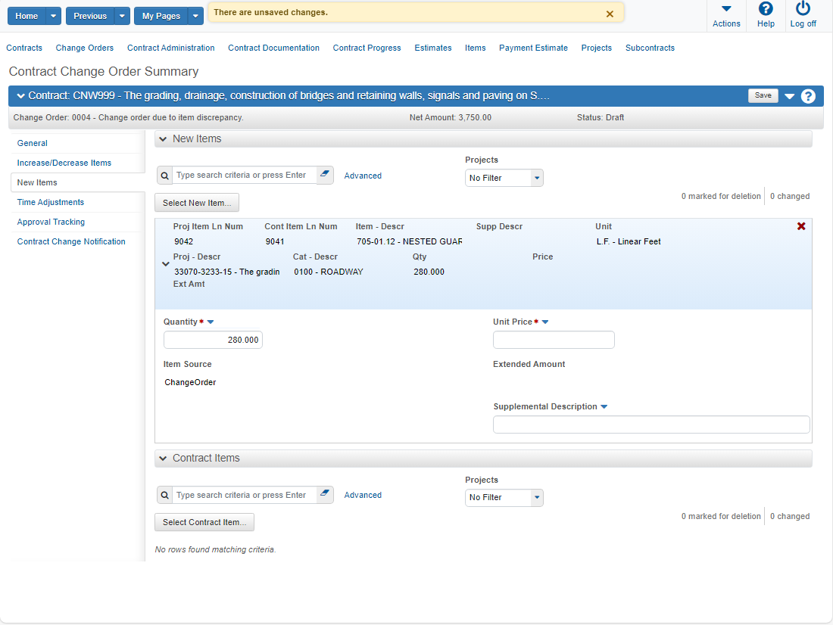Dismiss the unsaved changes warning
Viewport: 833px width, 625px height.
tap(610, 14)
